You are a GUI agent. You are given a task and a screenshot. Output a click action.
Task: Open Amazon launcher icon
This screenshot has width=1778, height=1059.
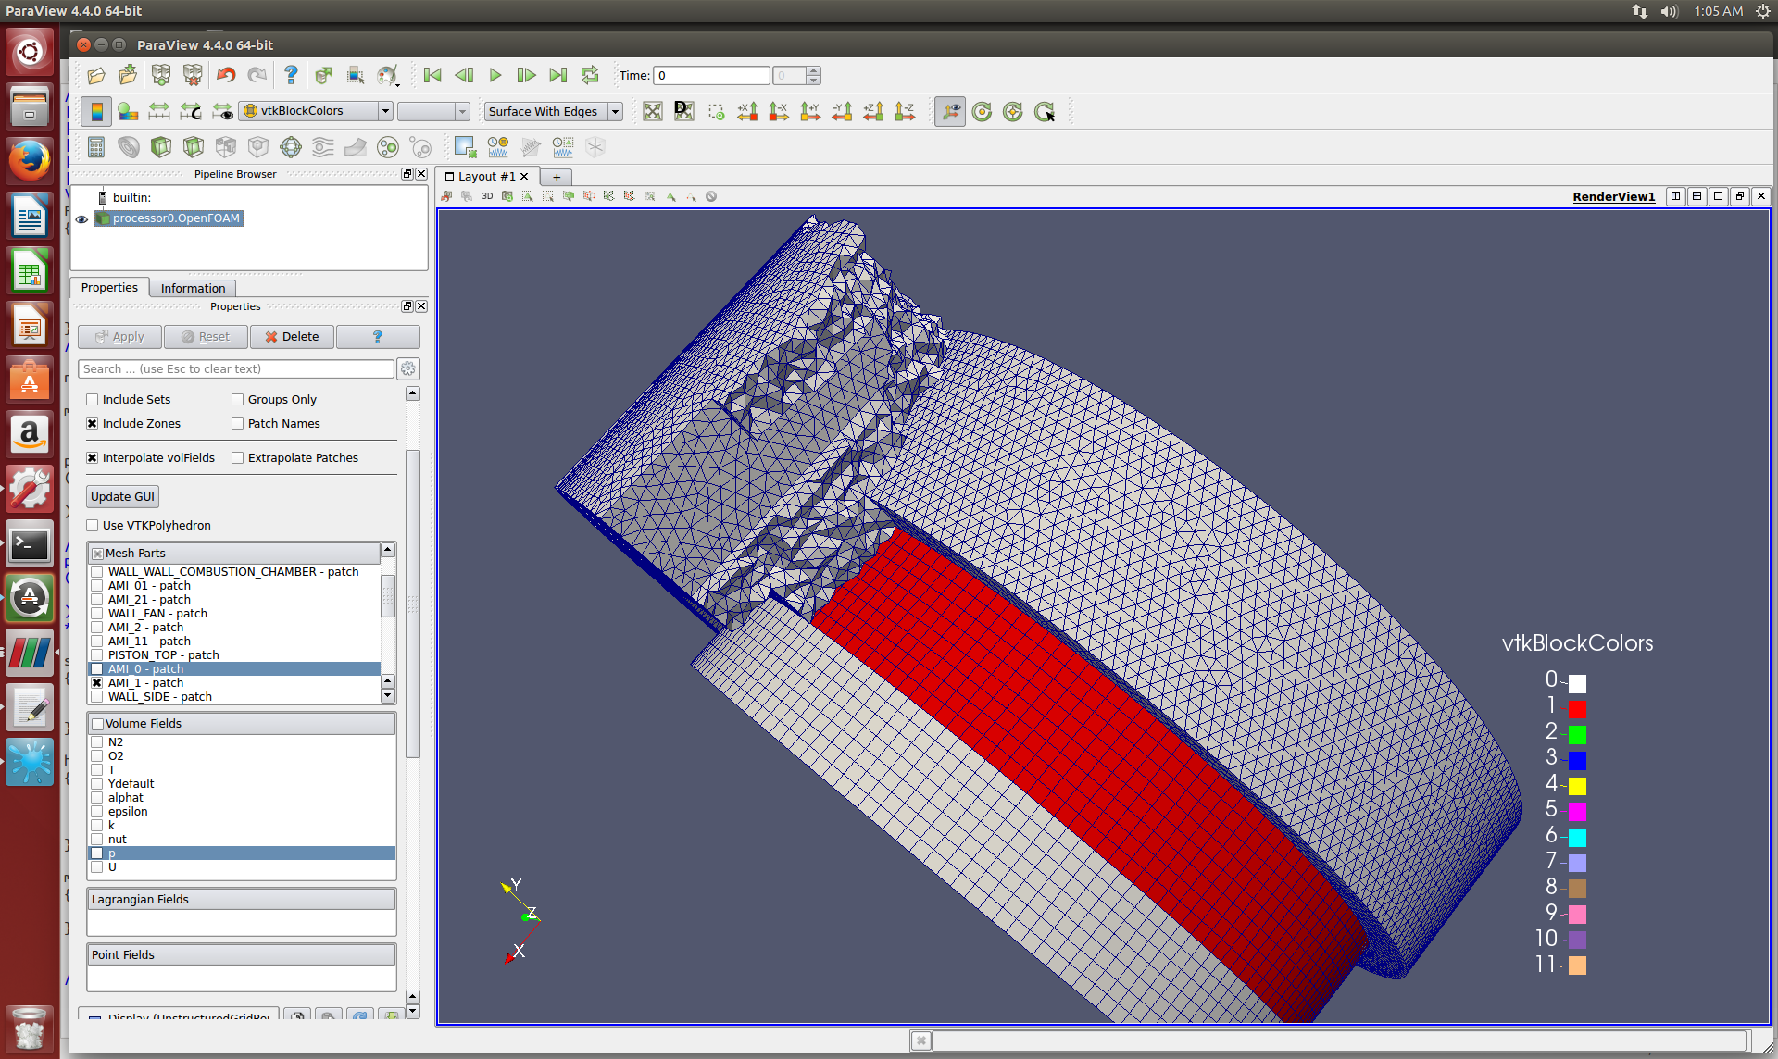30,434
